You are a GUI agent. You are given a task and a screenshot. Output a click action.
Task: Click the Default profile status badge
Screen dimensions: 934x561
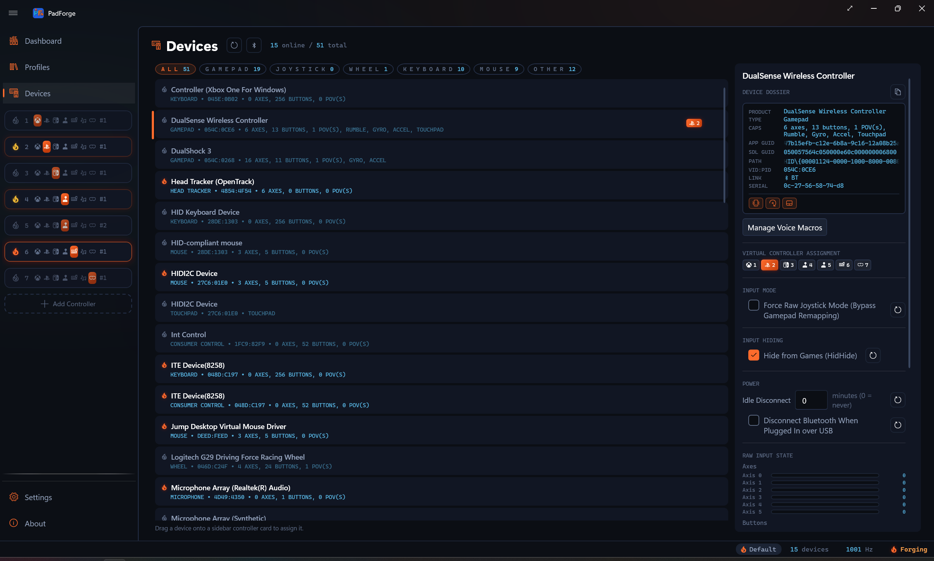pyautogui.click(x=759, y=549)
